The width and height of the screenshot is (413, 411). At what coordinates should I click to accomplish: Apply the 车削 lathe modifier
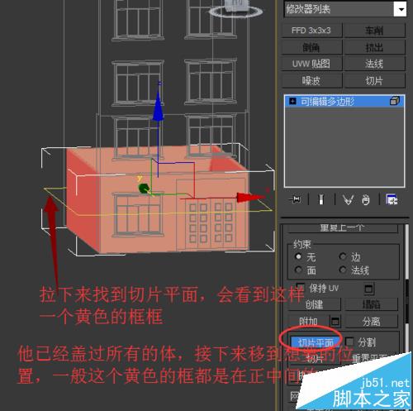coord(374,31)
